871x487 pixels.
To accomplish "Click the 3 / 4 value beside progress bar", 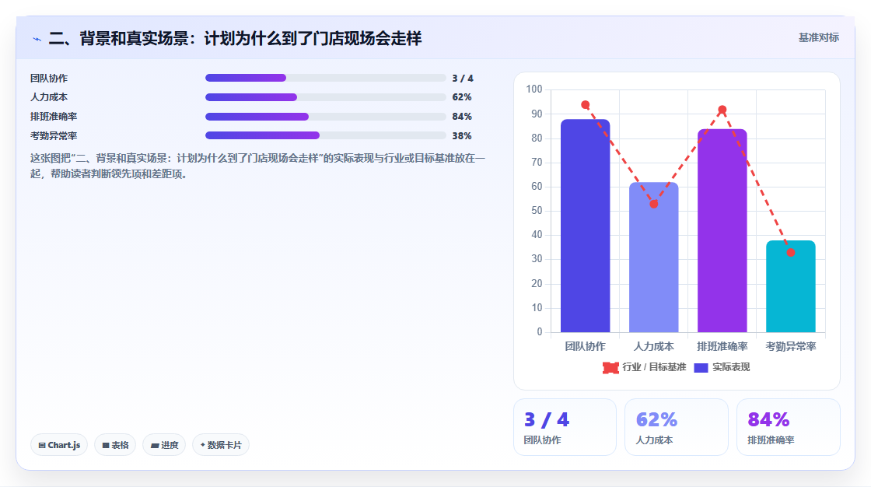I will point(463,79).
